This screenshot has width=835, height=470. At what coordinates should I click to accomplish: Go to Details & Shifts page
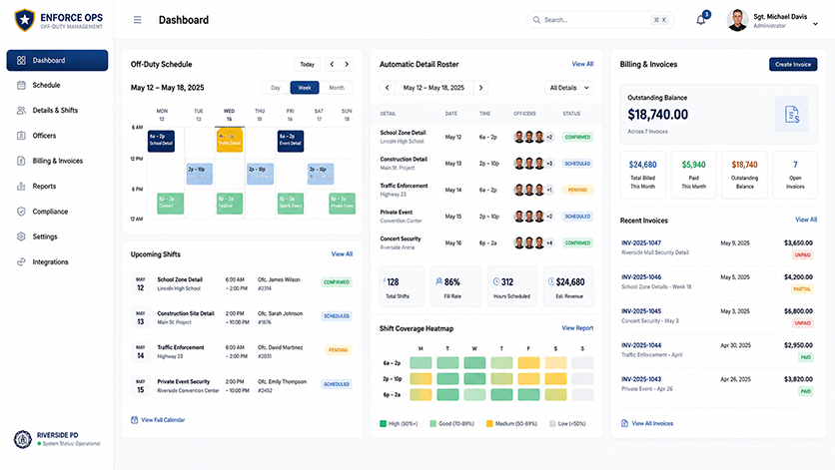coord(57,110)
